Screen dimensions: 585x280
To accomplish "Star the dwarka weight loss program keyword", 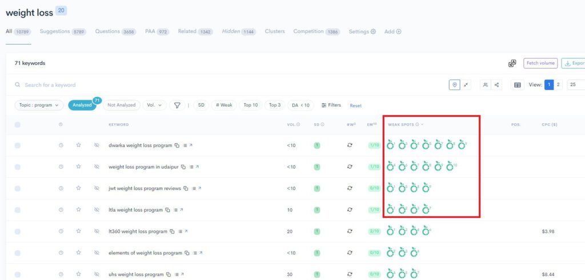I will tap(78, 145).
